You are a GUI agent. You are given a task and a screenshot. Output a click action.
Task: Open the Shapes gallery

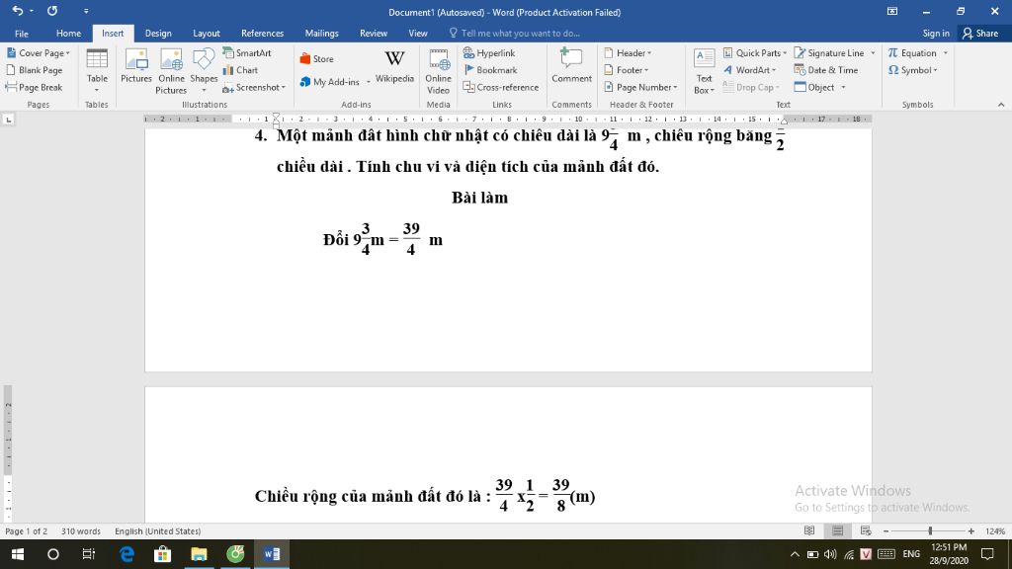pyautogui.click(x=204, y=71)
